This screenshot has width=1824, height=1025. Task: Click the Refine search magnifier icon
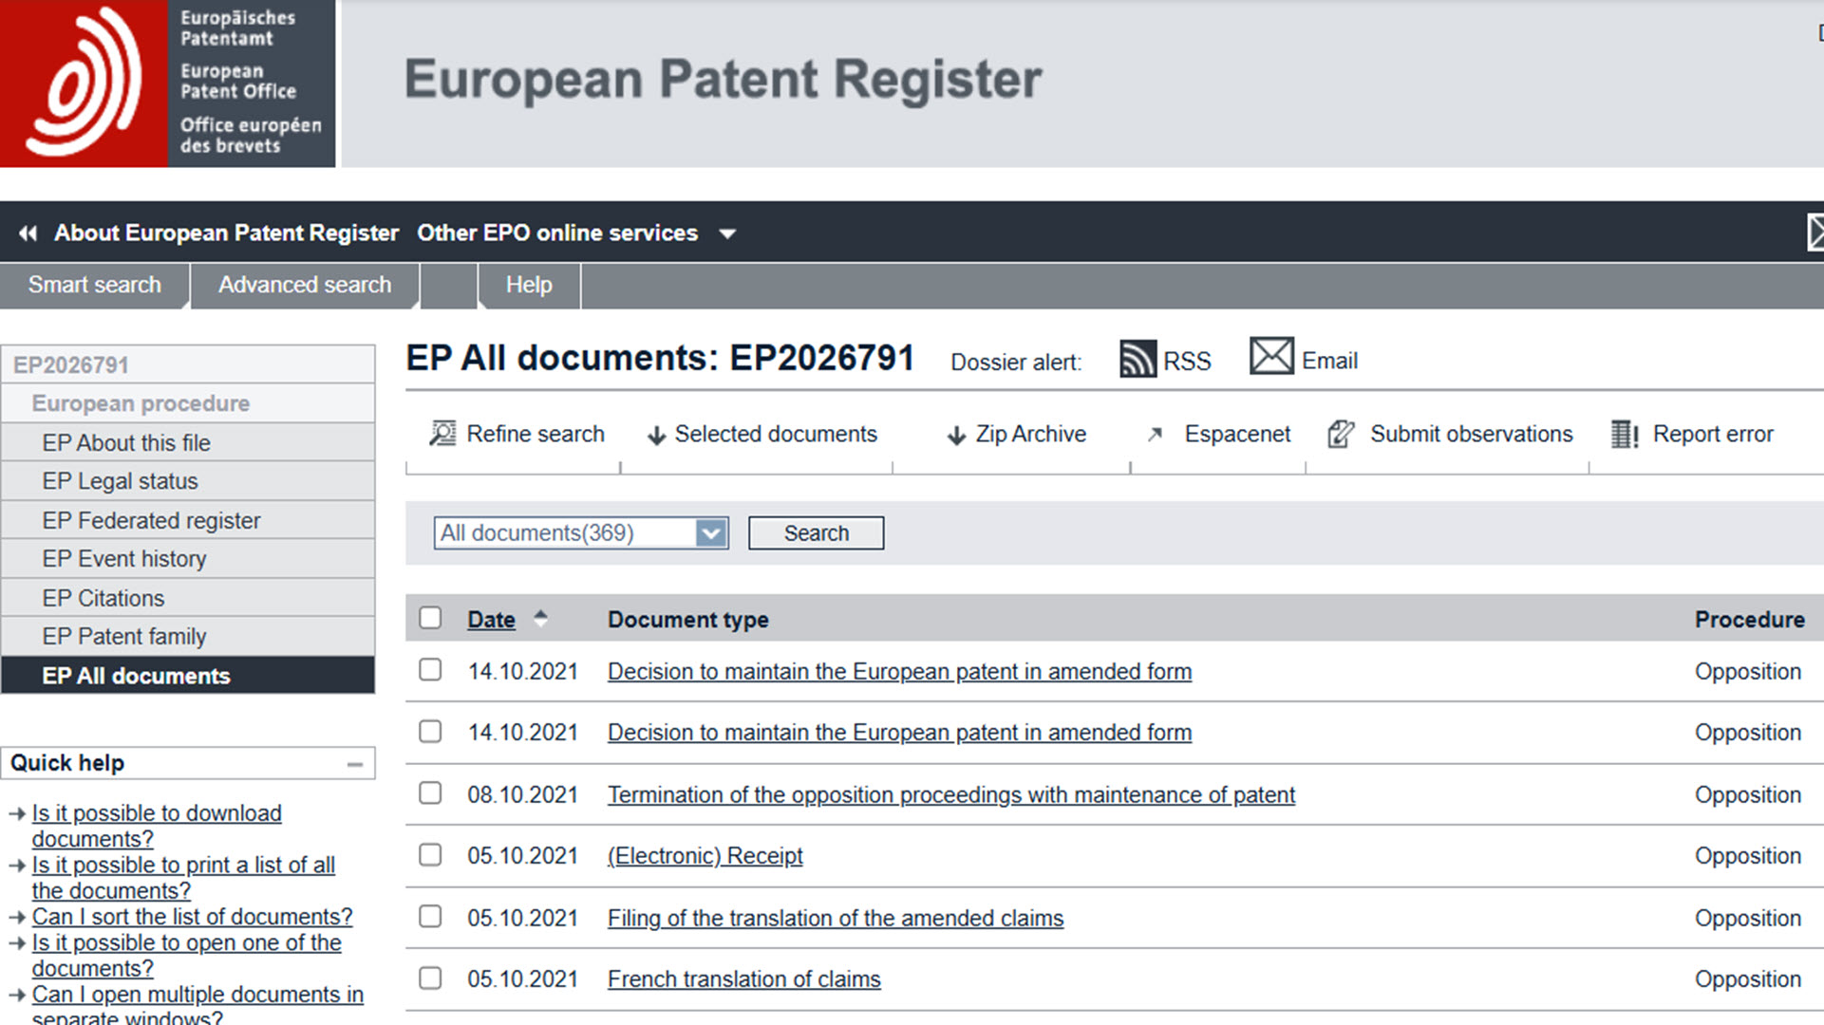[442, 434]
